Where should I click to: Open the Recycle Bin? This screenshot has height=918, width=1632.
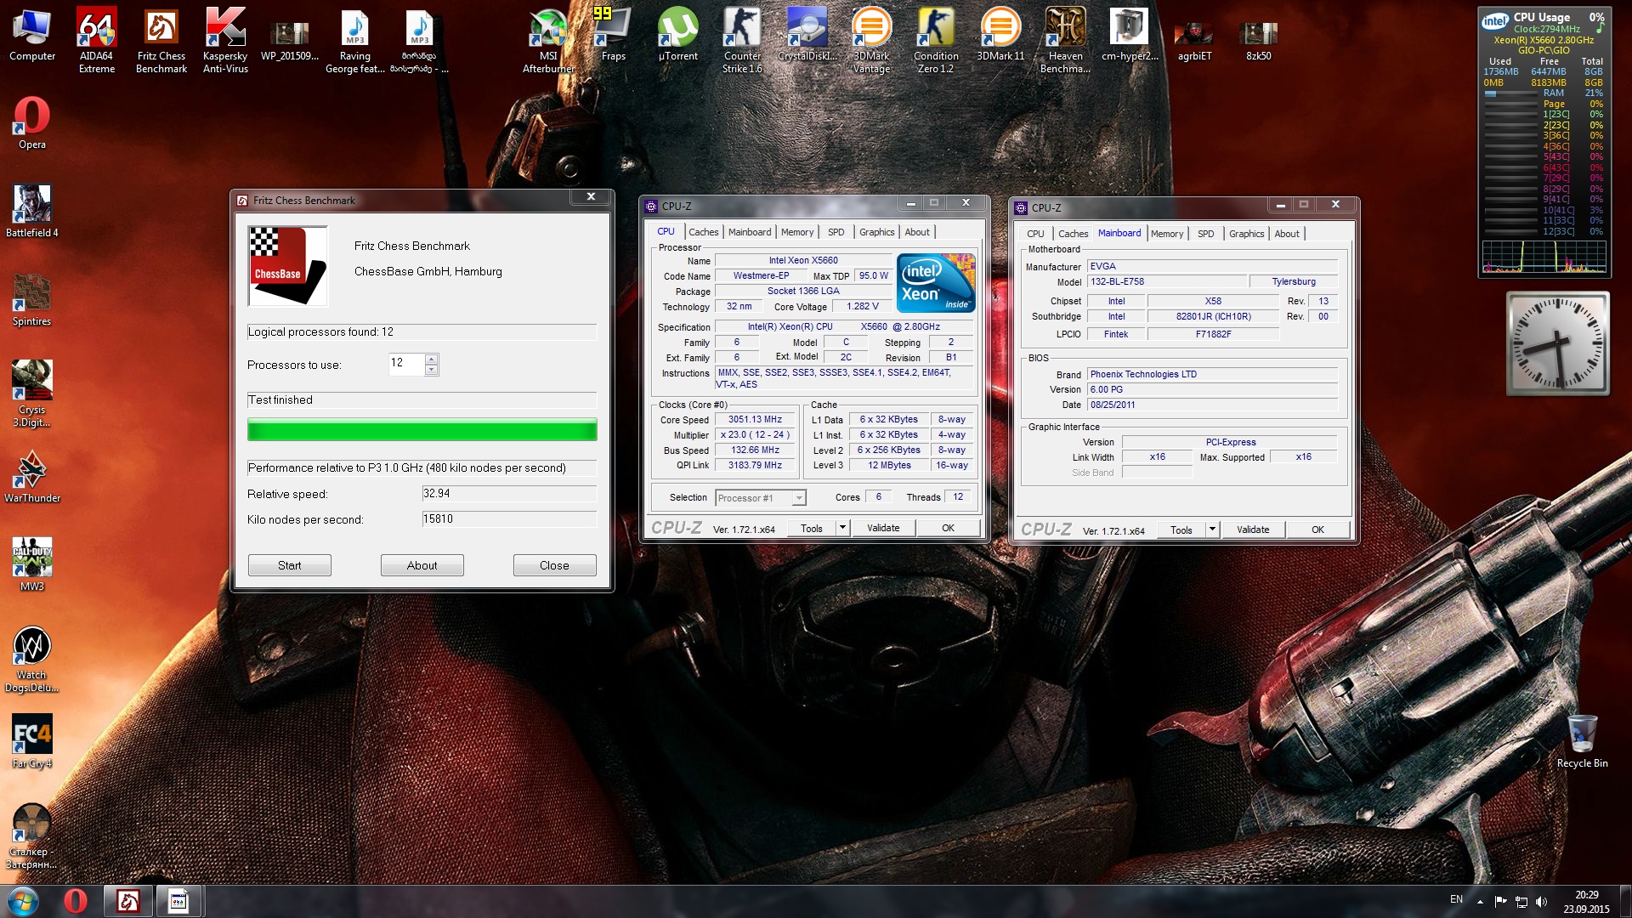pos(1582,742)
